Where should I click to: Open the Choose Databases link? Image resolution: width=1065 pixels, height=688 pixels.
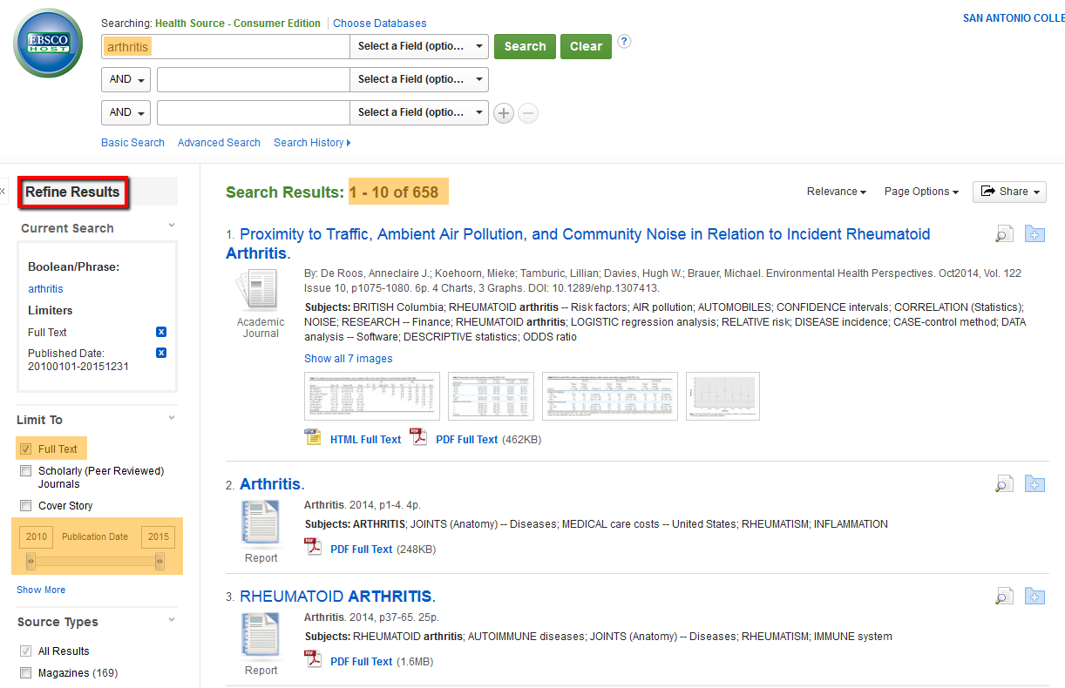379,24
